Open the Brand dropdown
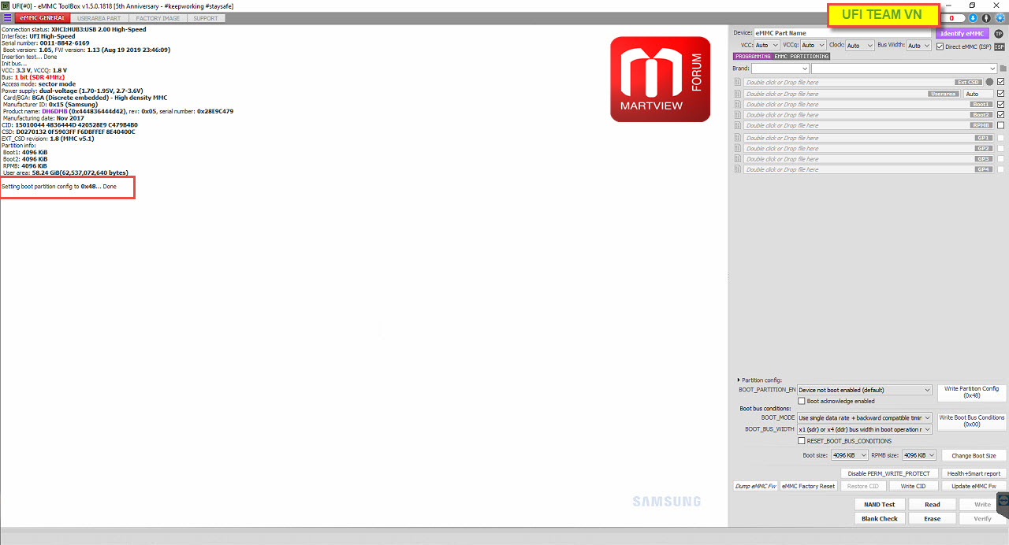This screenshot has width=1009, height=545. pos(780,69)
